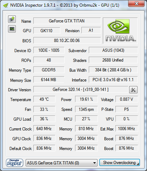
Task: Click the screenshot upload camera icon
Action: [x=12, y=19]
